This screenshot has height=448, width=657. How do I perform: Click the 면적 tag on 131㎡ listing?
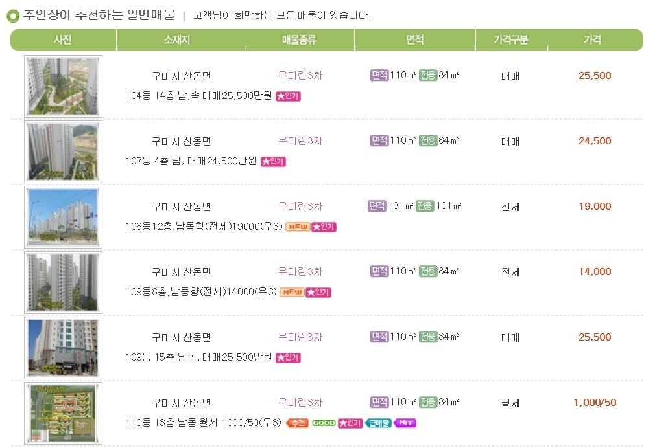[377, 206]
